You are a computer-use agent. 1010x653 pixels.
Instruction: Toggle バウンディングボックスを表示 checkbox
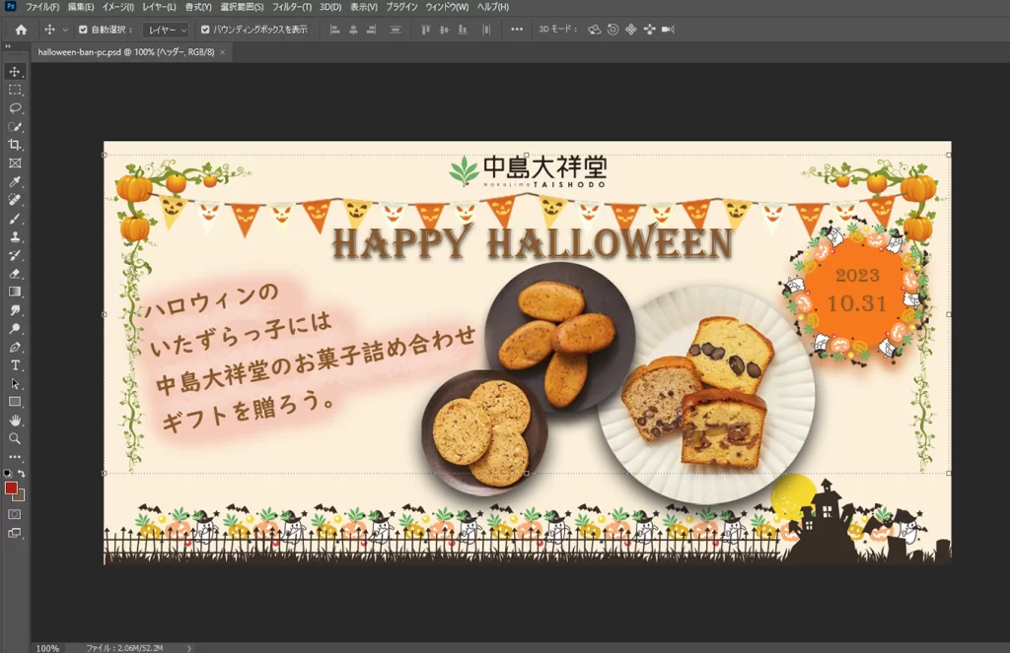tap(205, 30)
